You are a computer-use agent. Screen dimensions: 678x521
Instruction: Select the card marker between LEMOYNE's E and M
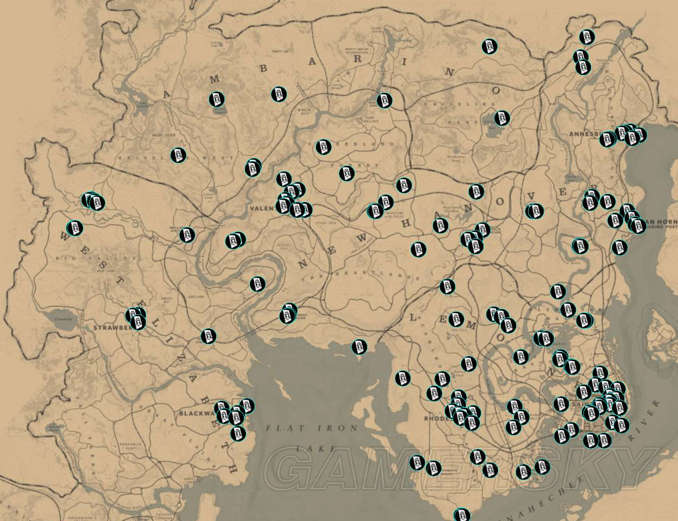coord(456,319)
